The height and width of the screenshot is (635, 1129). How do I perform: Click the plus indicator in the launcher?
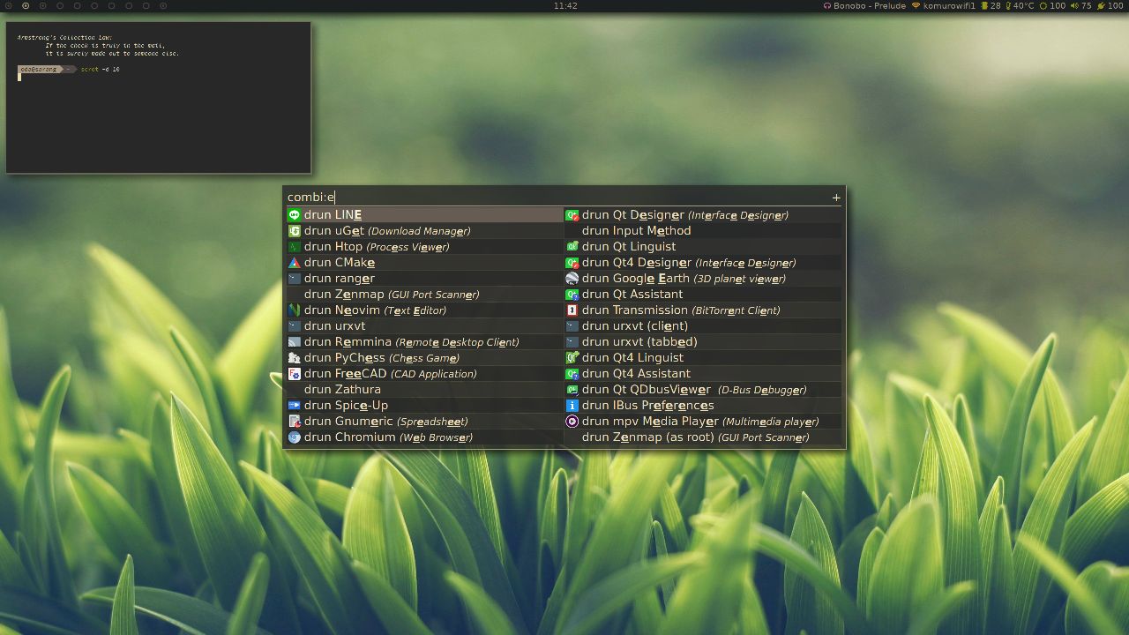836,198
